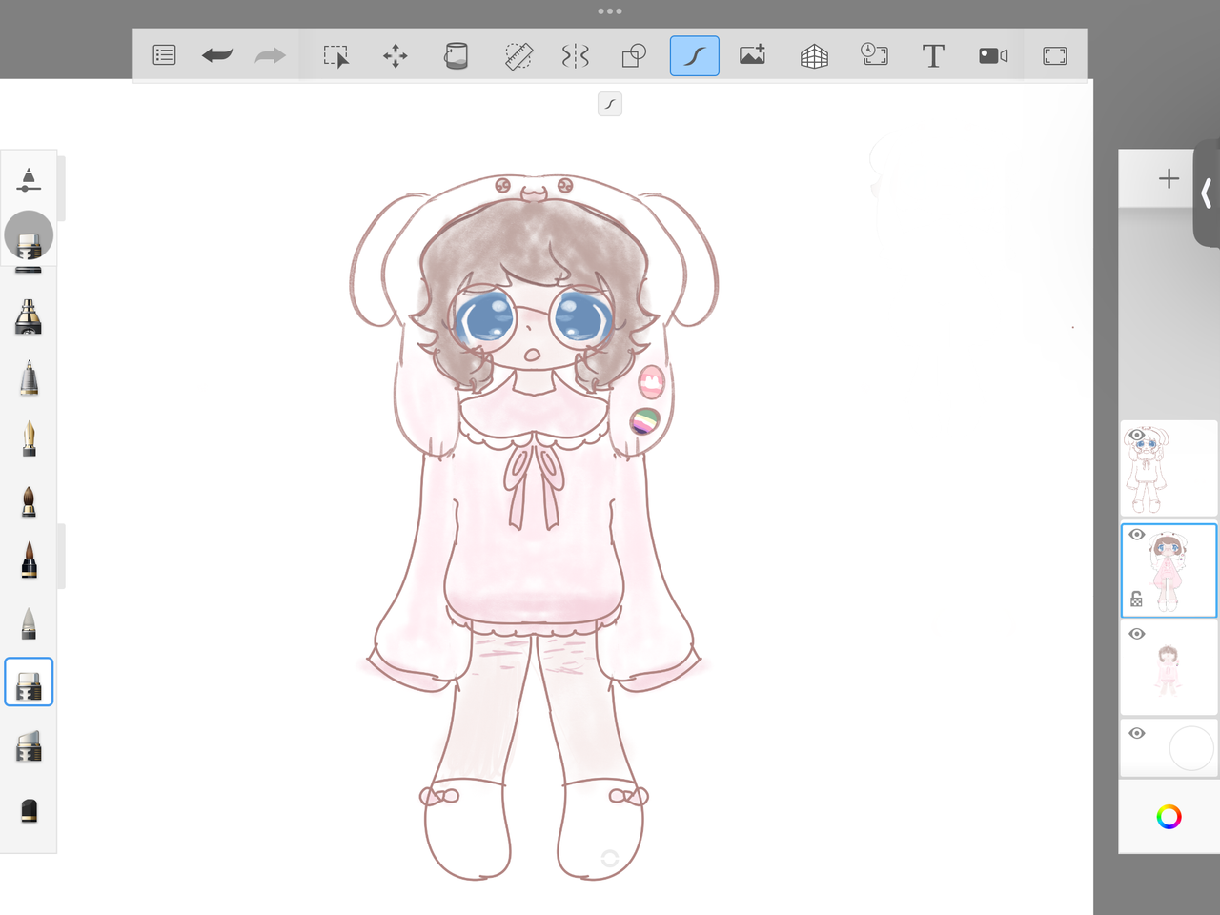The width and height of the screenshot is (1220, 915).
Task: Enable the Symmetry tool
Action: [x=575, y=56]
